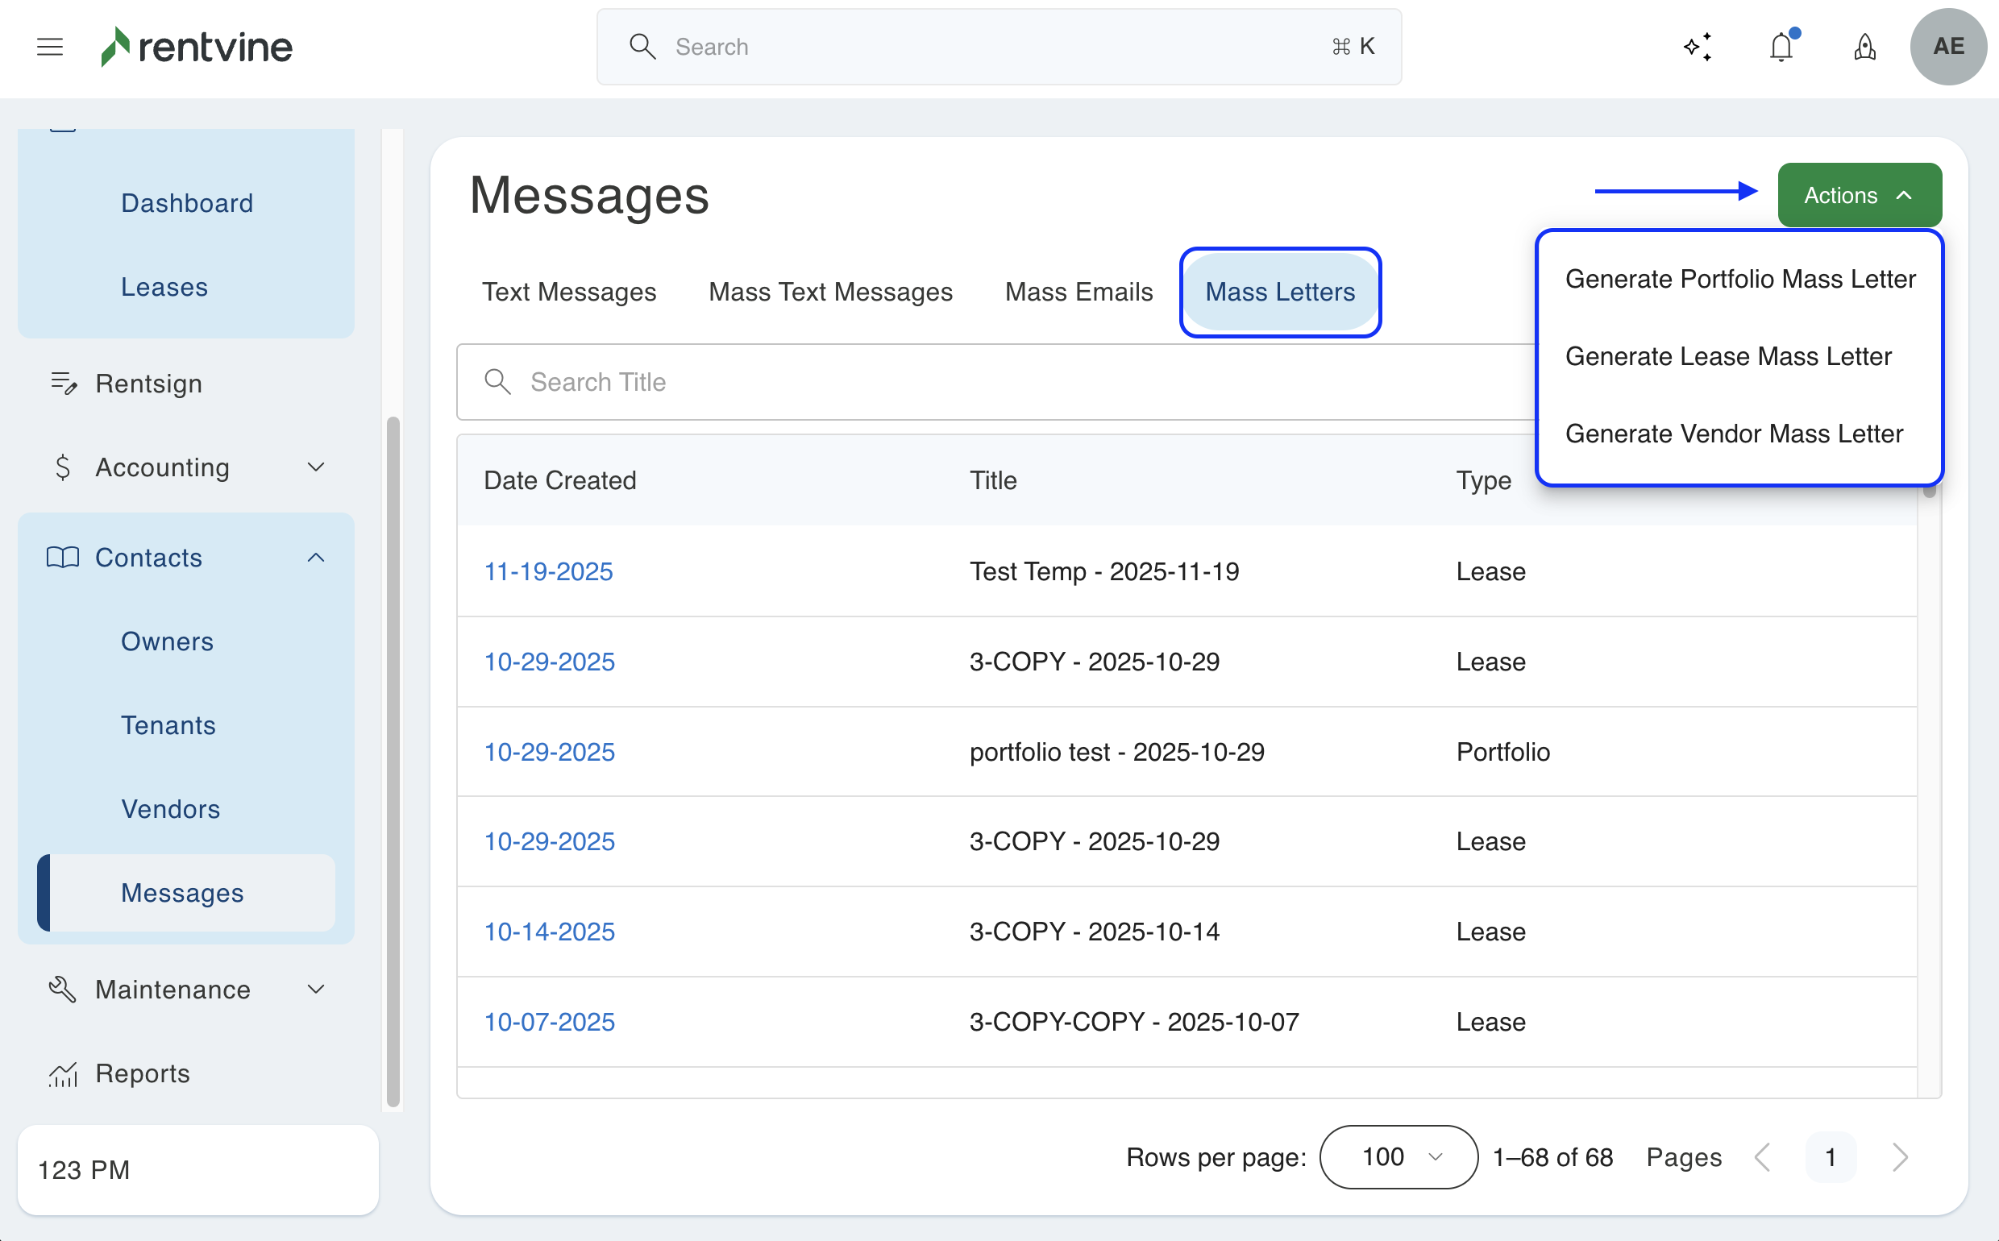The width and height of the screenshot is (1999, 1241).
Task: Switch to the Mass Emails tab
Action: (x=1078, y=292)
